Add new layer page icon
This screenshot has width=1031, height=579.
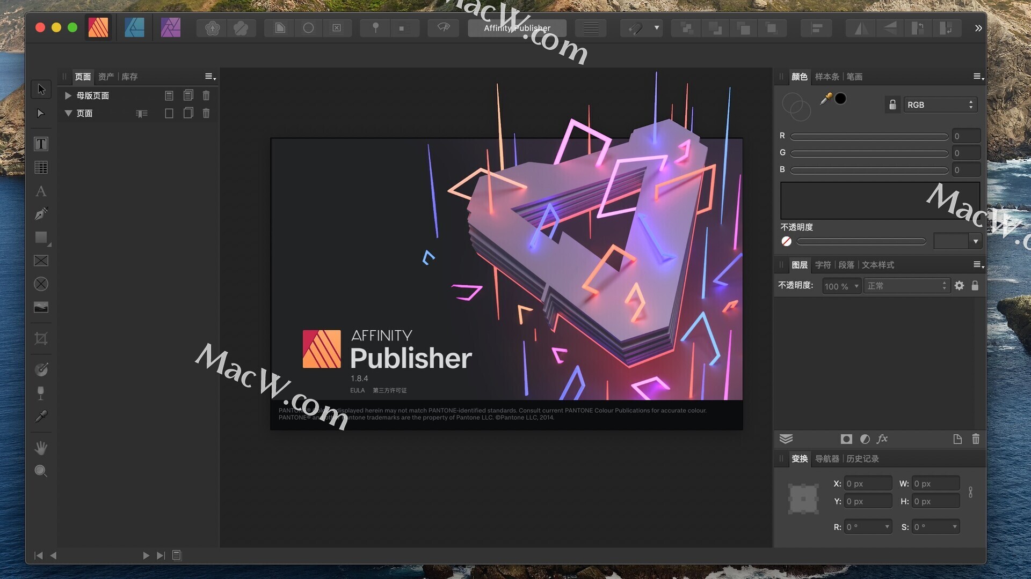coord(957,439)
